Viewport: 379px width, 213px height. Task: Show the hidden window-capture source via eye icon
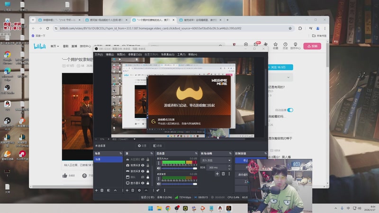[x=143, y=177]
